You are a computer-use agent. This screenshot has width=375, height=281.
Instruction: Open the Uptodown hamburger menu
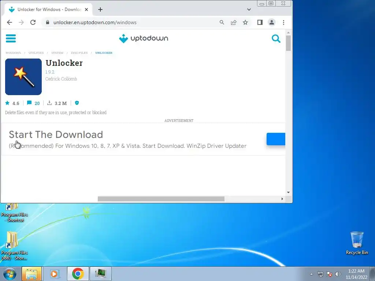coord(11,38)
